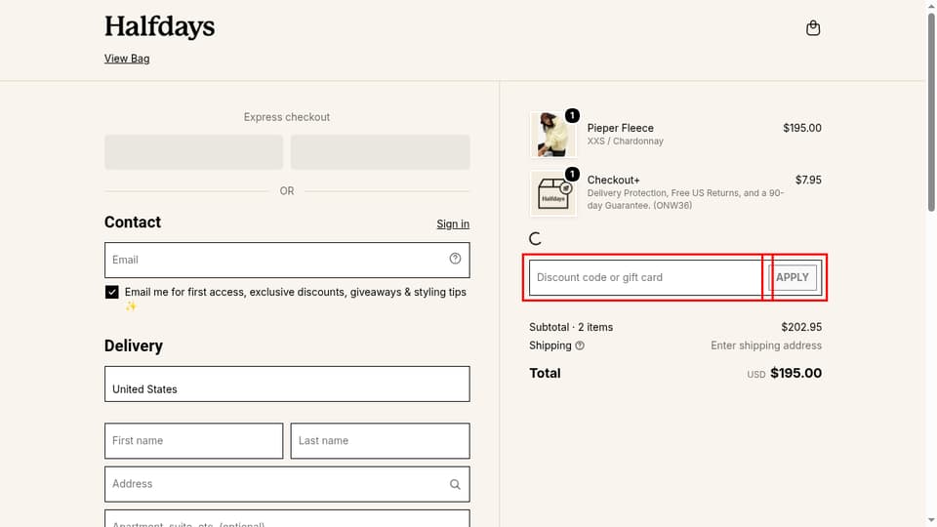Open the United States country dropdown

tap(287, 384)
